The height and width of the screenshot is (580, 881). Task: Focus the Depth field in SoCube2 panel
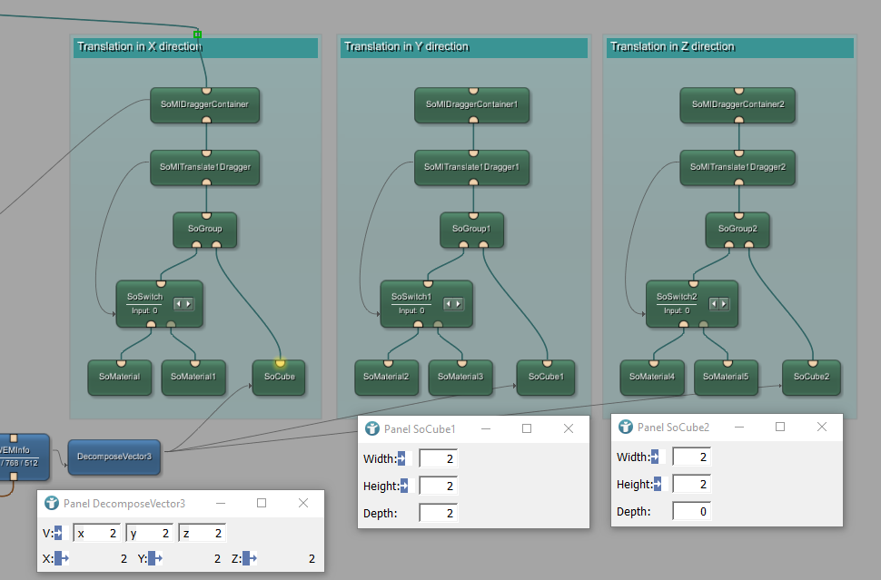(x=691, y=512)
